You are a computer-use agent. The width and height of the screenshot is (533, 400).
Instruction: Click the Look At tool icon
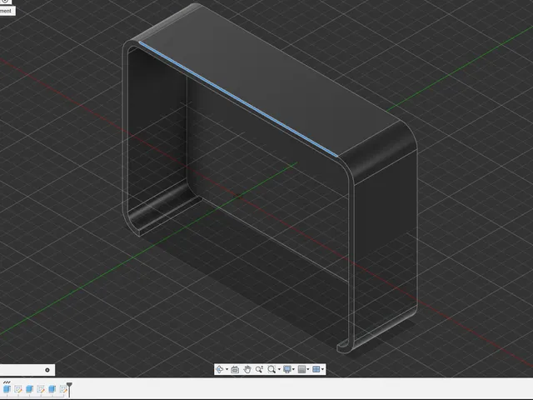point(235,369)
